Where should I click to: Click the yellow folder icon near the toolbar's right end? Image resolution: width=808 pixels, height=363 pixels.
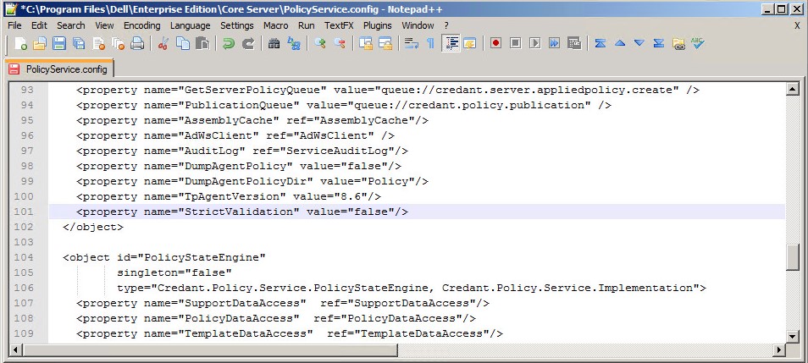click(678, 44)
